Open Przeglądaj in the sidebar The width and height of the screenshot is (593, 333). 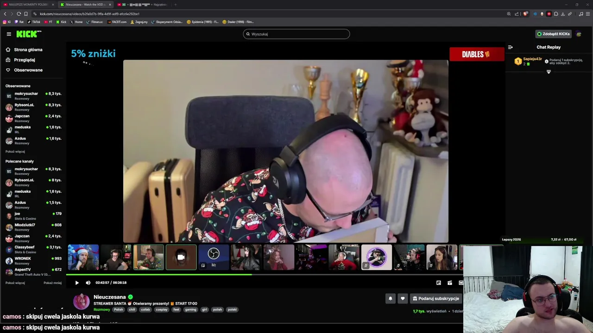click(x=20, y=60)
